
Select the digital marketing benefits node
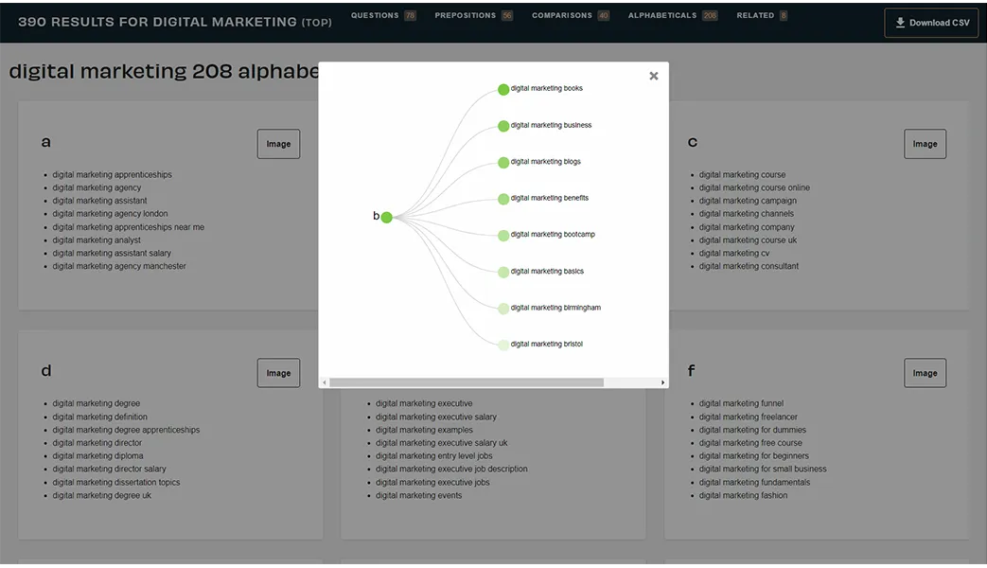click(503, 199)
